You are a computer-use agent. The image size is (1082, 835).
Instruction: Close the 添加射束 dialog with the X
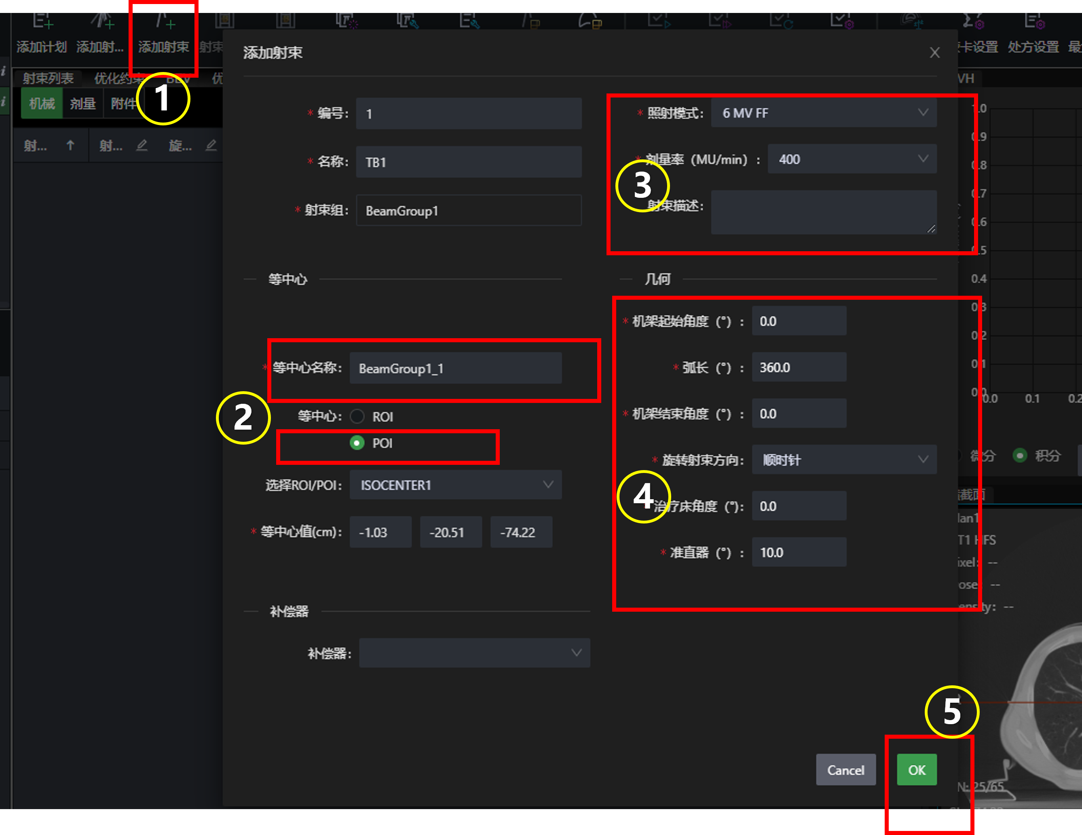pos(934,53)
